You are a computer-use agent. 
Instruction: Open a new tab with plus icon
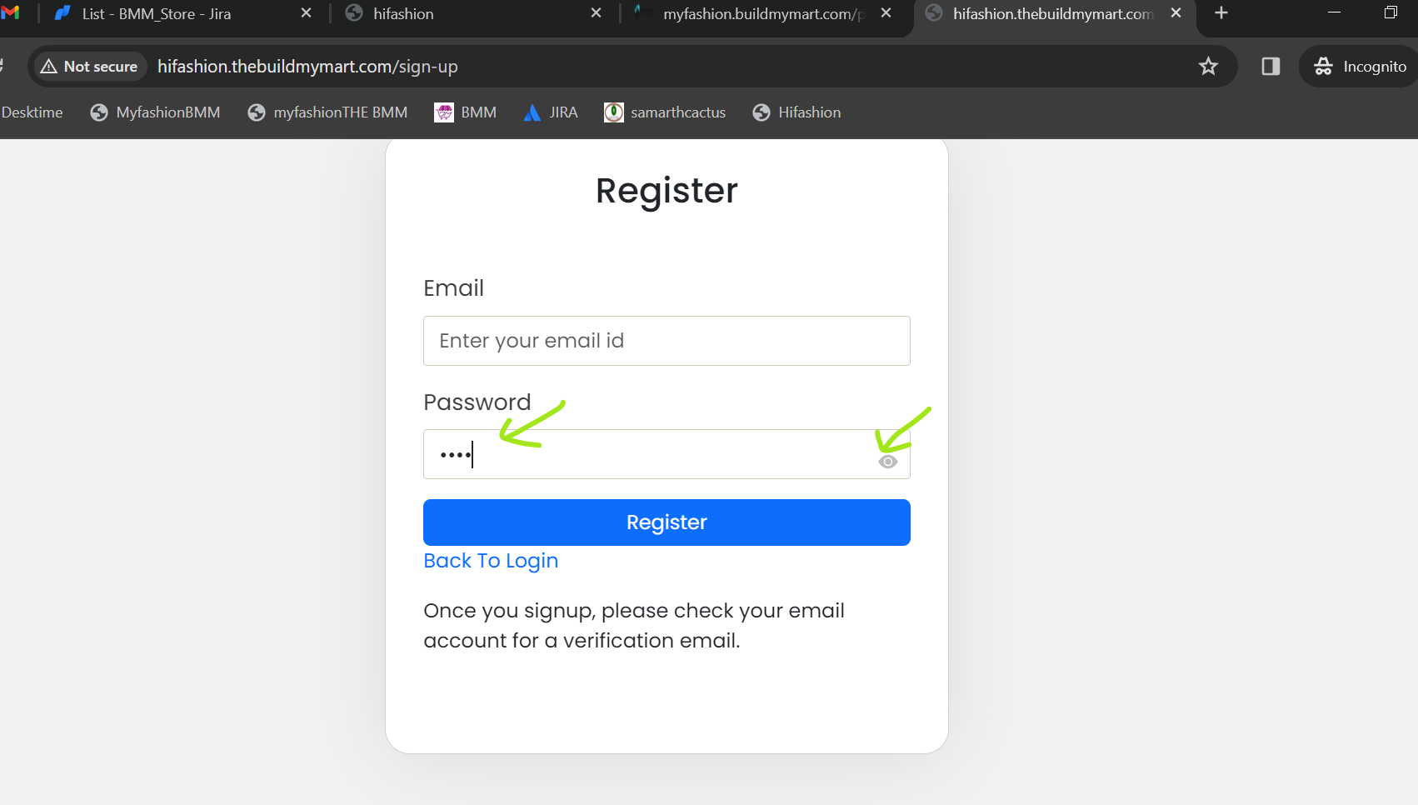click(1221, 13)
